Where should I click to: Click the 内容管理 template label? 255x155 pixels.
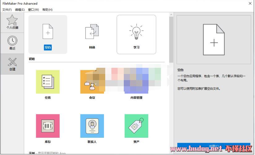pyautogui.click(x=136, y=97)
